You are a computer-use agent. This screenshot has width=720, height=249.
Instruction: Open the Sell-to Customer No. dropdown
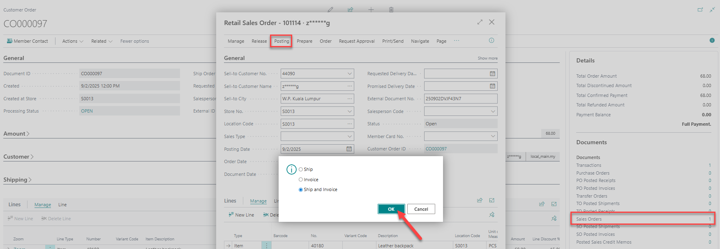pyautogui.click(x=350, y=74)
